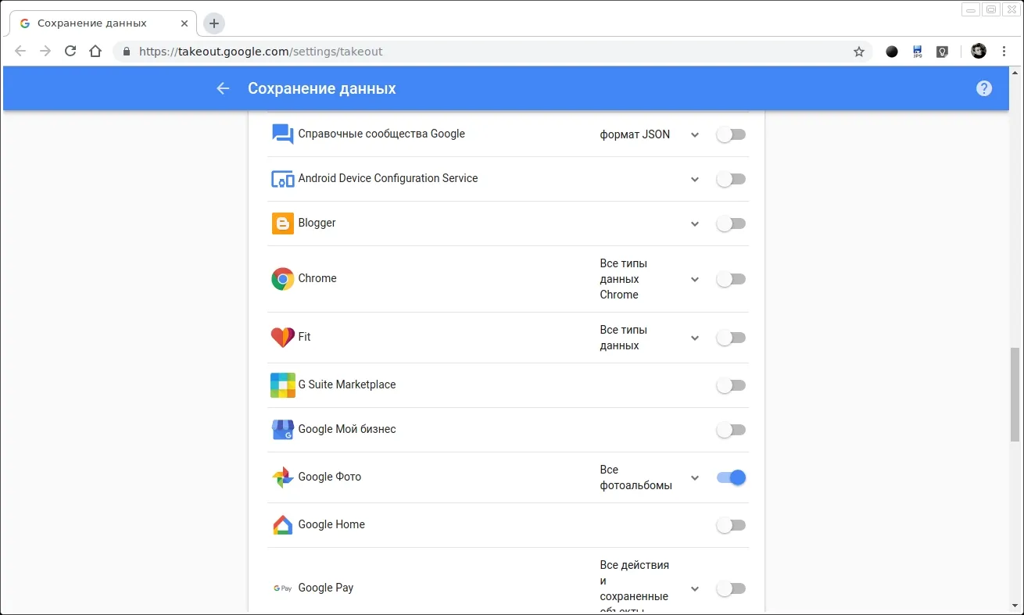The height and width of the screenshot is (615, 1024).
Task: Expand the Google Pay row chevron
Action: (695, 589)
